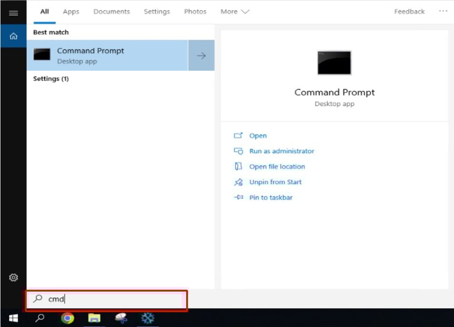This screenshot has height=327, width=454.
Task: Open the Settings gear in the left sidebar
Action: tap(13, 277)
